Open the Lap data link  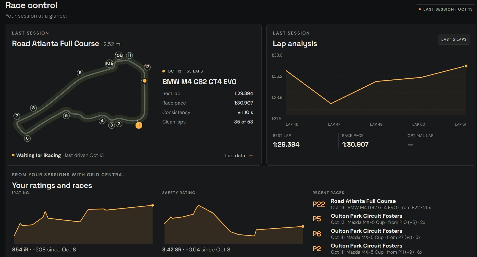click(239, 156)
